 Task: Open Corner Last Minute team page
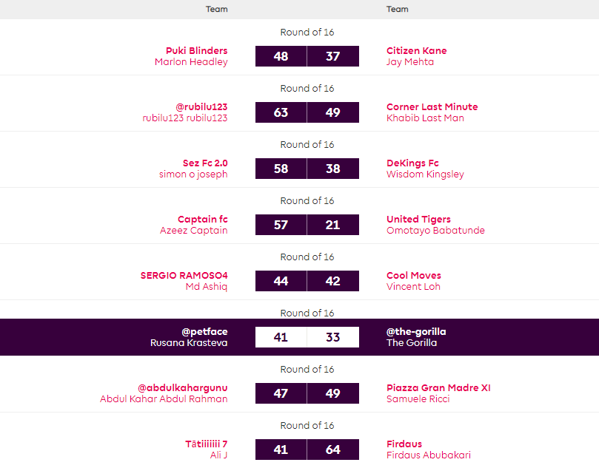432,107
